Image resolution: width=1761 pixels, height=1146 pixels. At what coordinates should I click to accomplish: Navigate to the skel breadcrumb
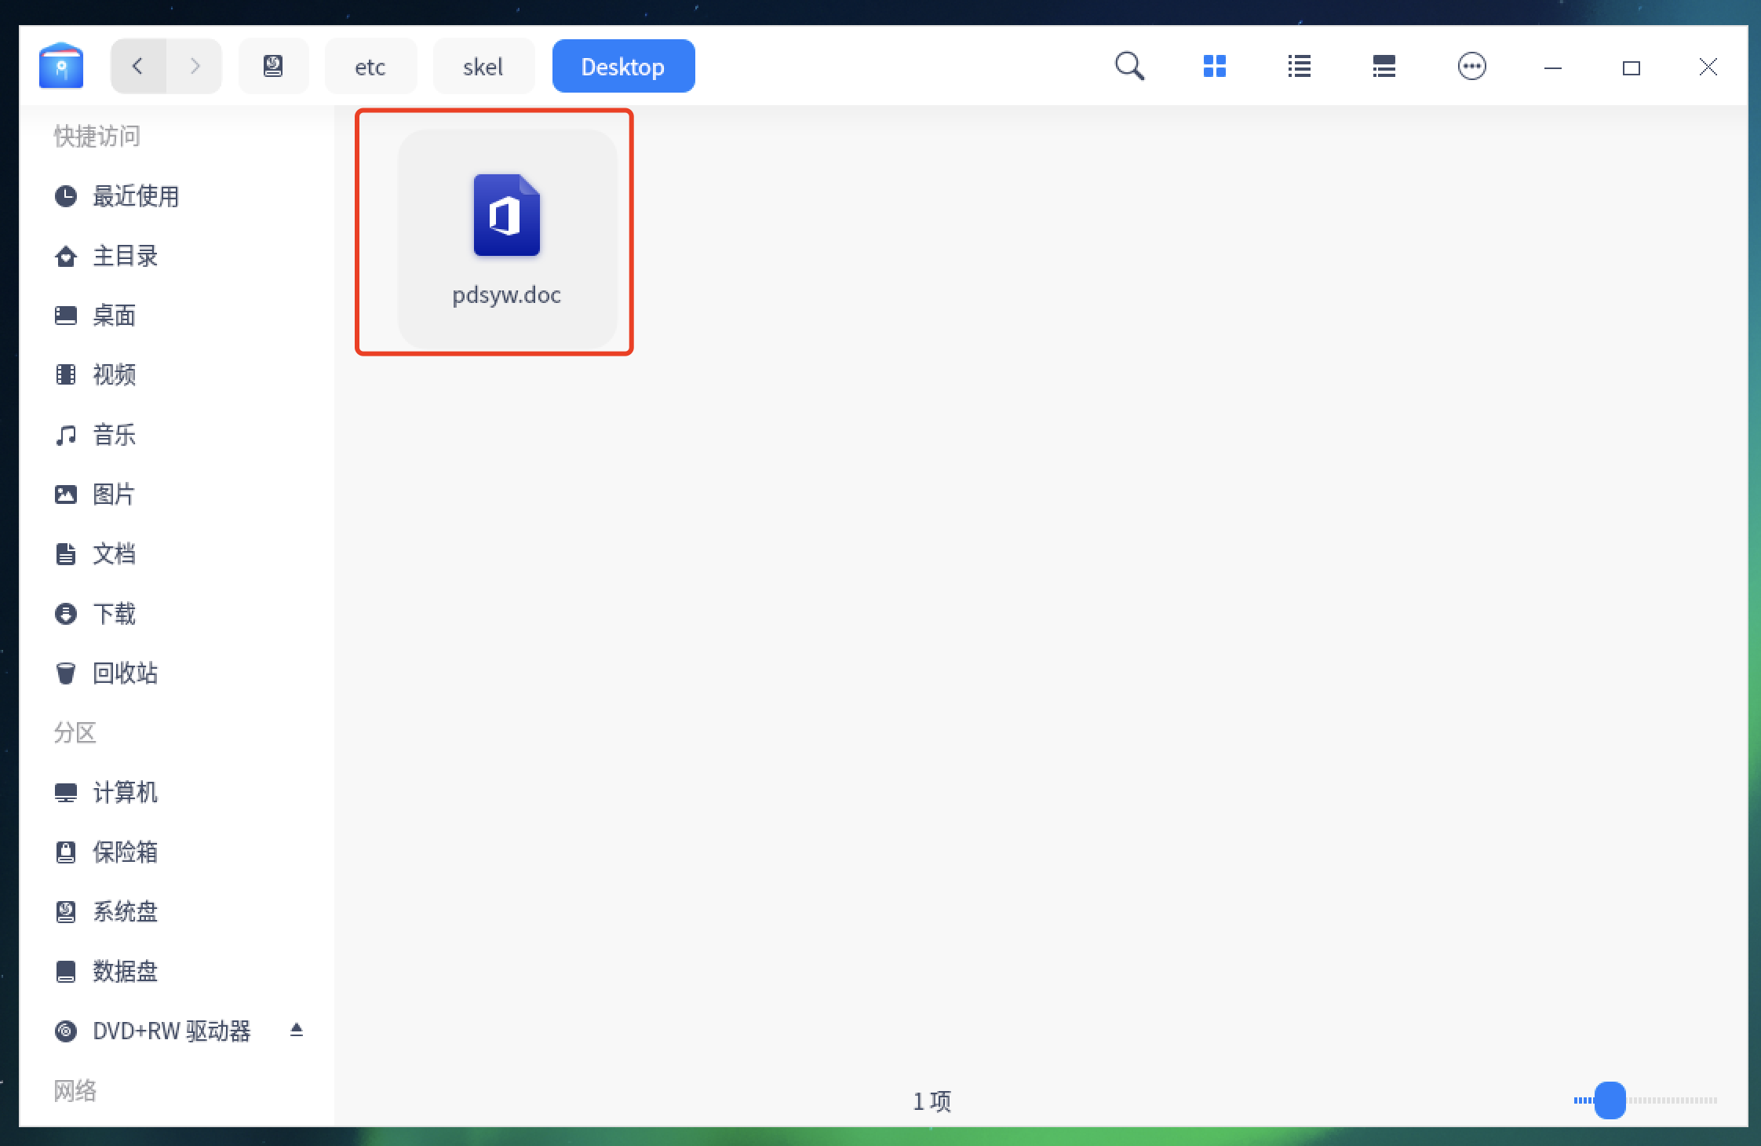click(x=483, y=67)
